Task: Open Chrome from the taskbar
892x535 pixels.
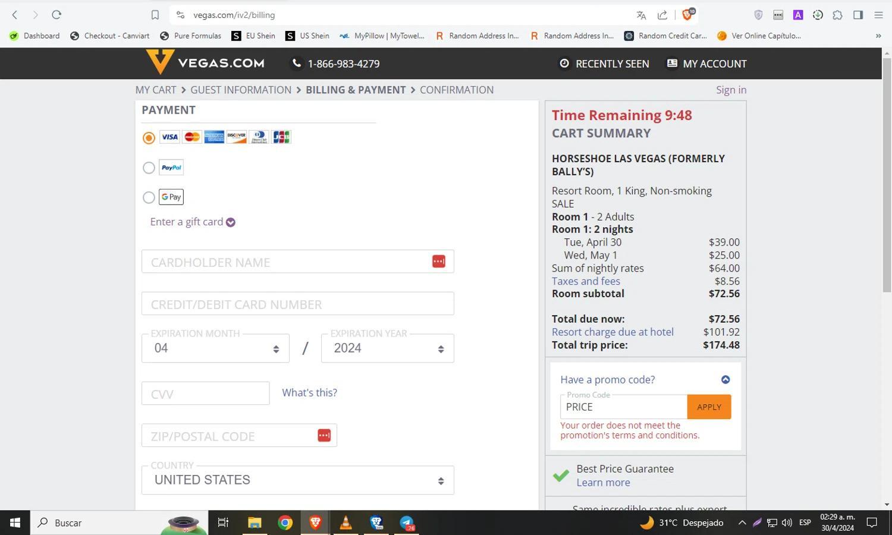Action: click(285, 523)
